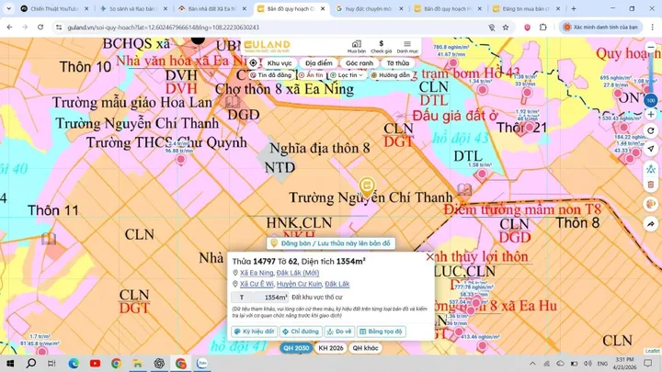Open a new Chrome tab
Viewport: 662px width, 372px height.
pos(574,8)
